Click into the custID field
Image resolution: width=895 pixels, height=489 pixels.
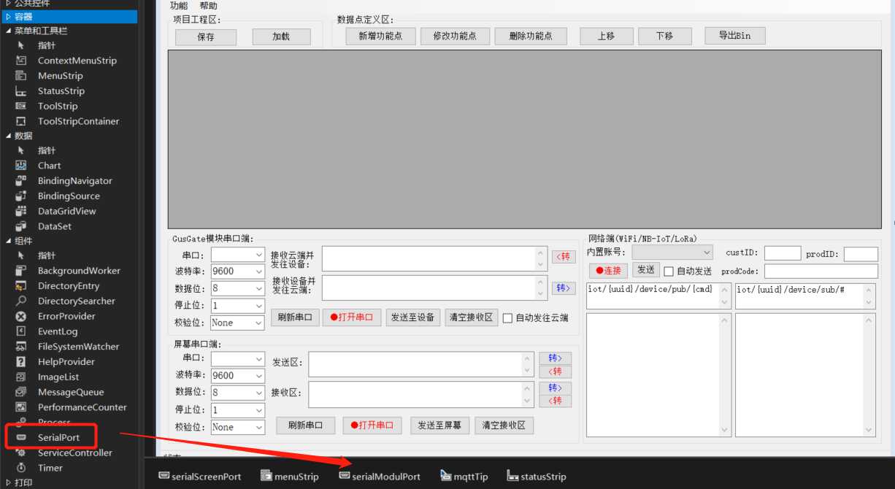(x=783, y=253)
